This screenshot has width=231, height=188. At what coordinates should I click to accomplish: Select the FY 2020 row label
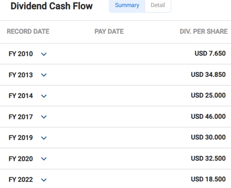click(x=20, y=159)
